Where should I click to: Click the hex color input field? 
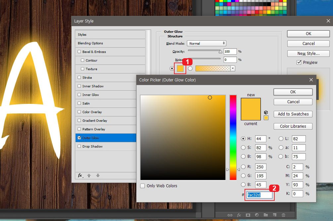(x=259, y=195)
